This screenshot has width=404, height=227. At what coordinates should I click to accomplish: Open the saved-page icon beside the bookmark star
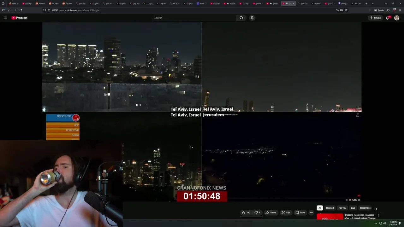[342, 10]
